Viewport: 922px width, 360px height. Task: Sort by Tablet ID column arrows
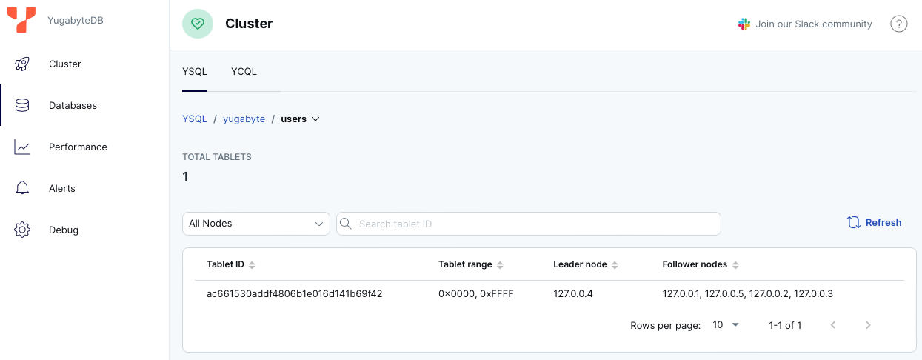pyautogui.click(x=252, y=265)
